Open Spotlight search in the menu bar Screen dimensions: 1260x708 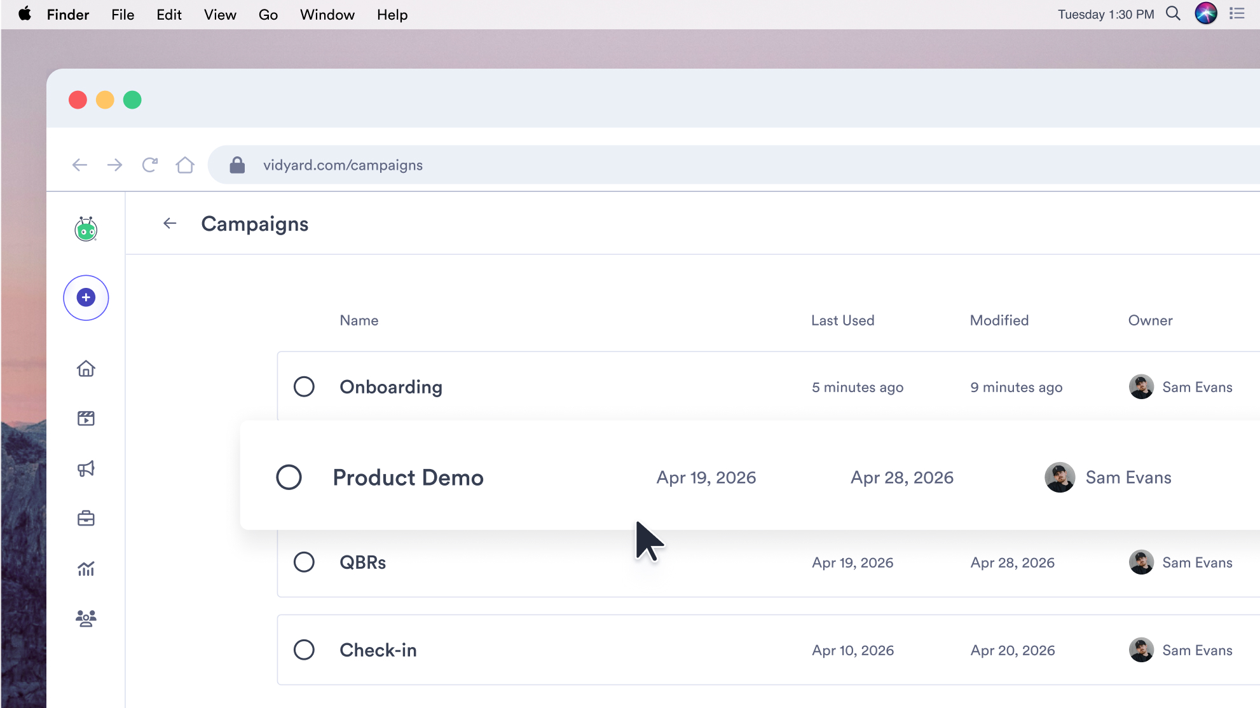(1173, 14)
